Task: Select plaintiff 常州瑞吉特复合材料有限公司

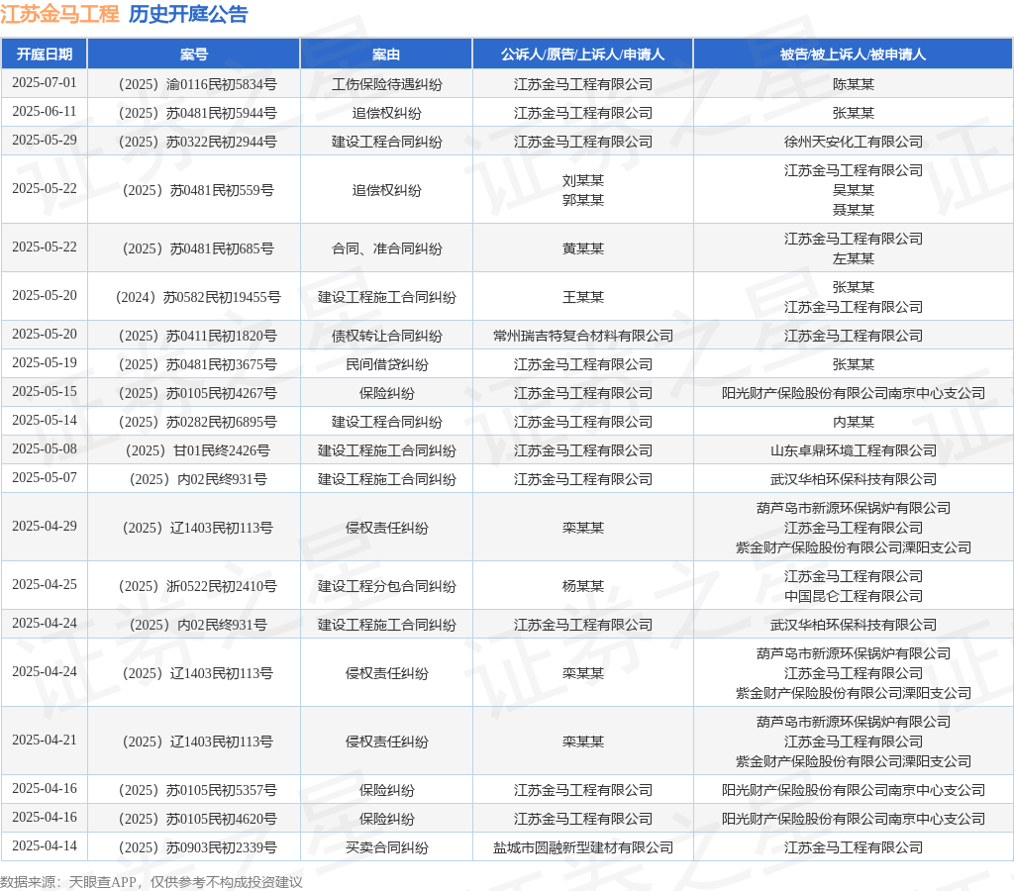Action: [582, 336]
